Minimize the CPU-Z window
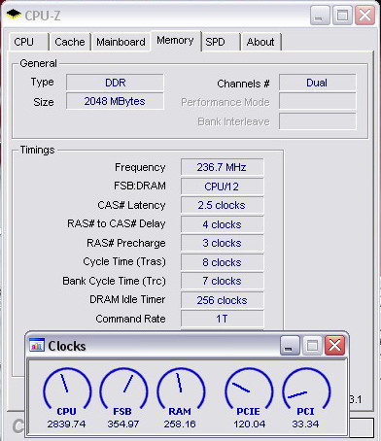The image size is (381, 441). tap(320, 16)
